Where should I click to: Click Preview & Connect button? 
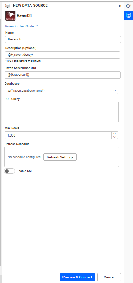[77, 277]
